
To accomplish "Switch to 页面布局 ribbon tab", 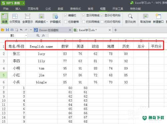I will pos(33,9).
